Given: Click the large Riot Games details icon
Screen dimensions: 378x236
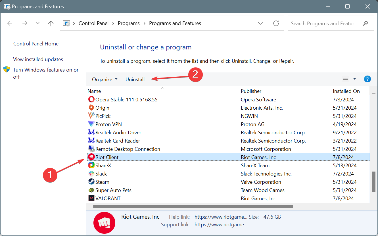Looking at the screenshot, I should tap(105, 222).
